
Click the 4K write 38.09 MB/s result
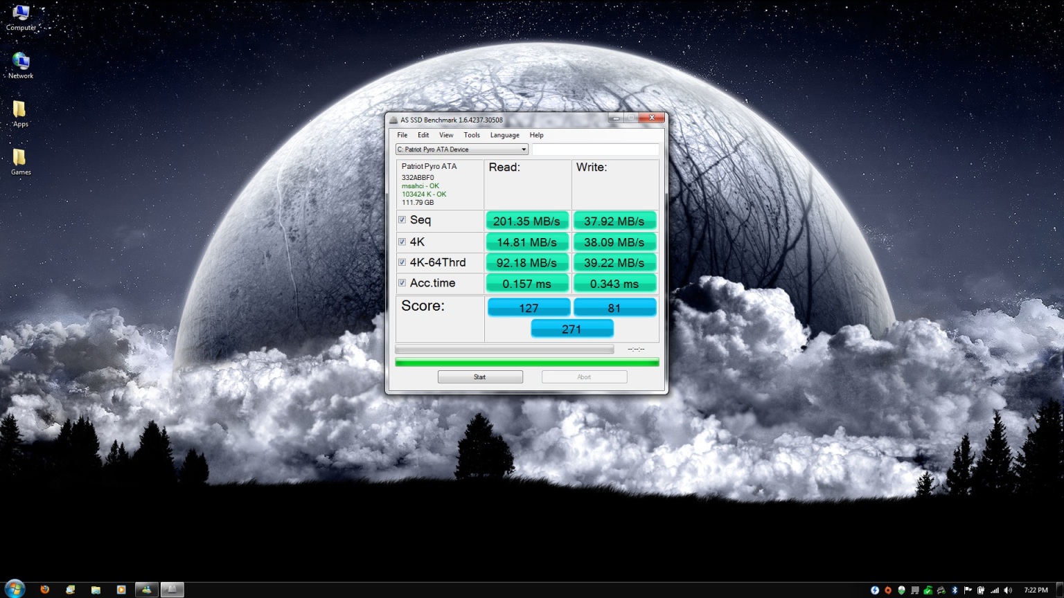click(614, 242)
